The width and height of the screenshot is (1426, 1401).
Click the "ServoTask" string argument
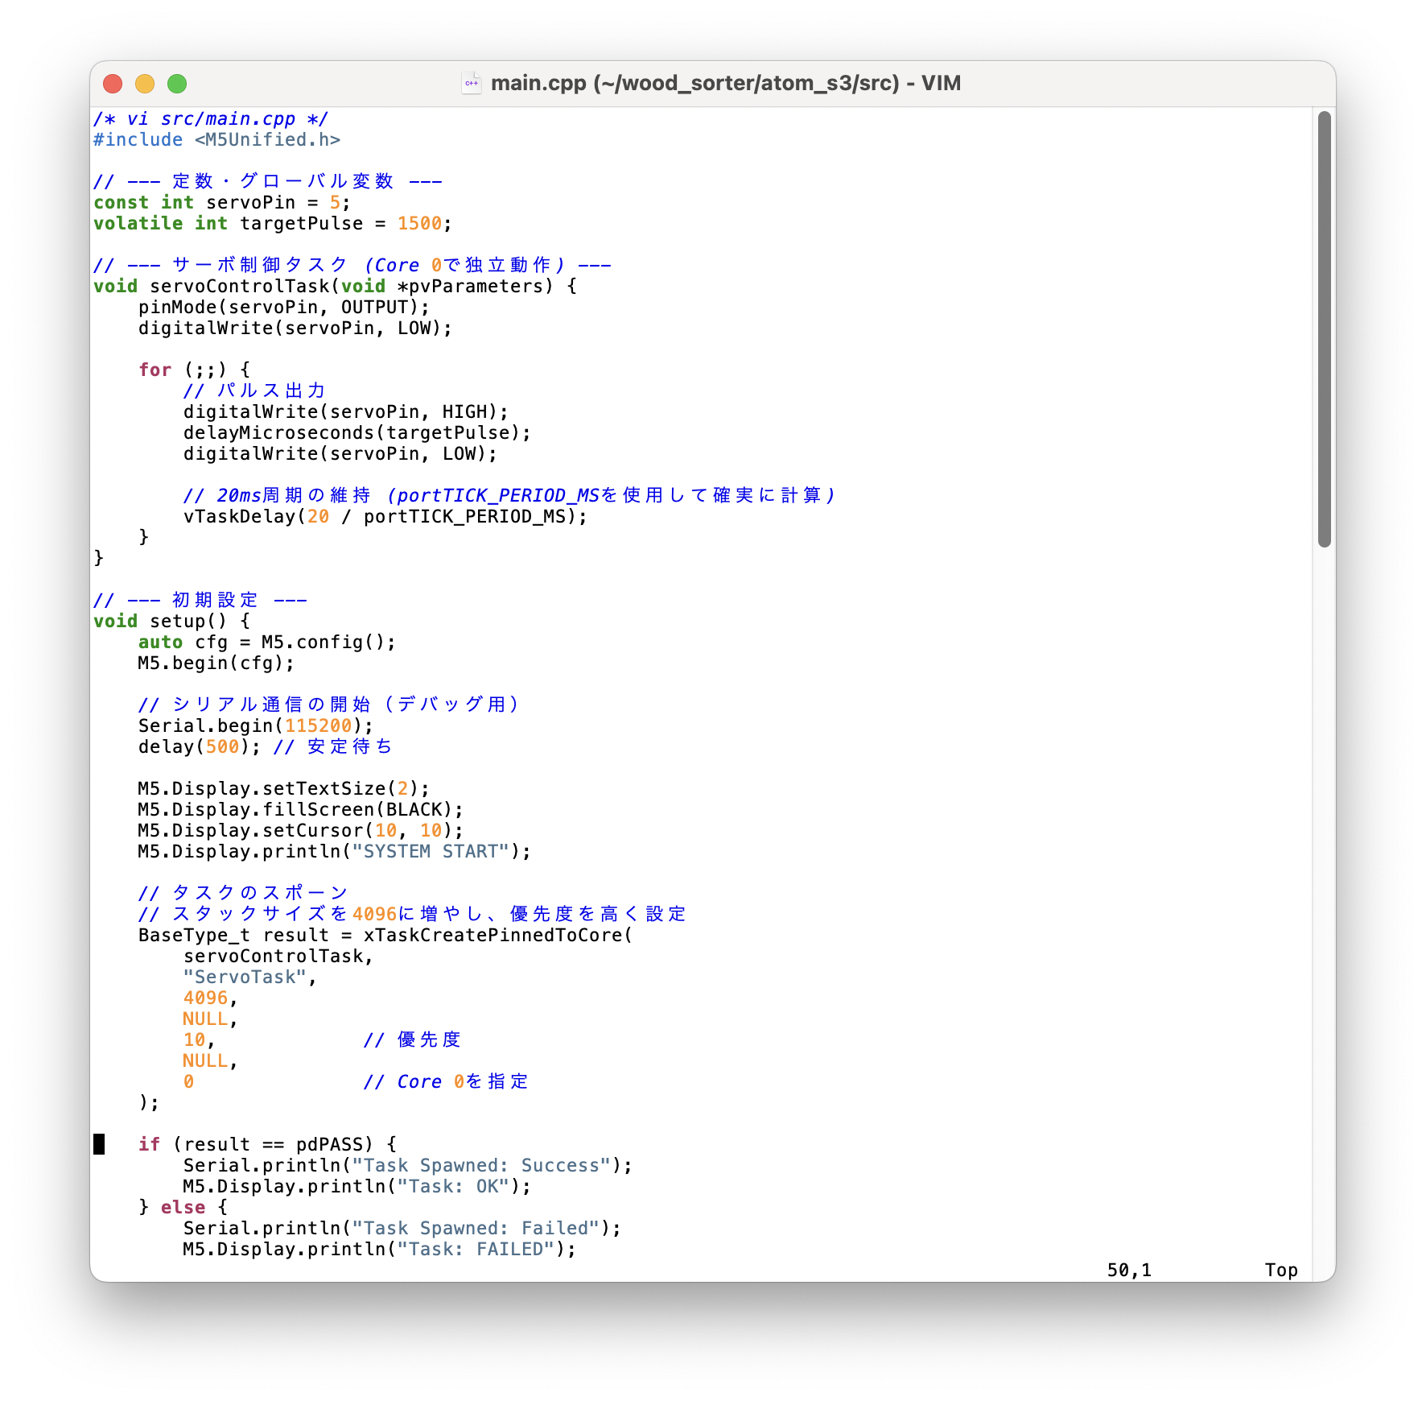245,977
